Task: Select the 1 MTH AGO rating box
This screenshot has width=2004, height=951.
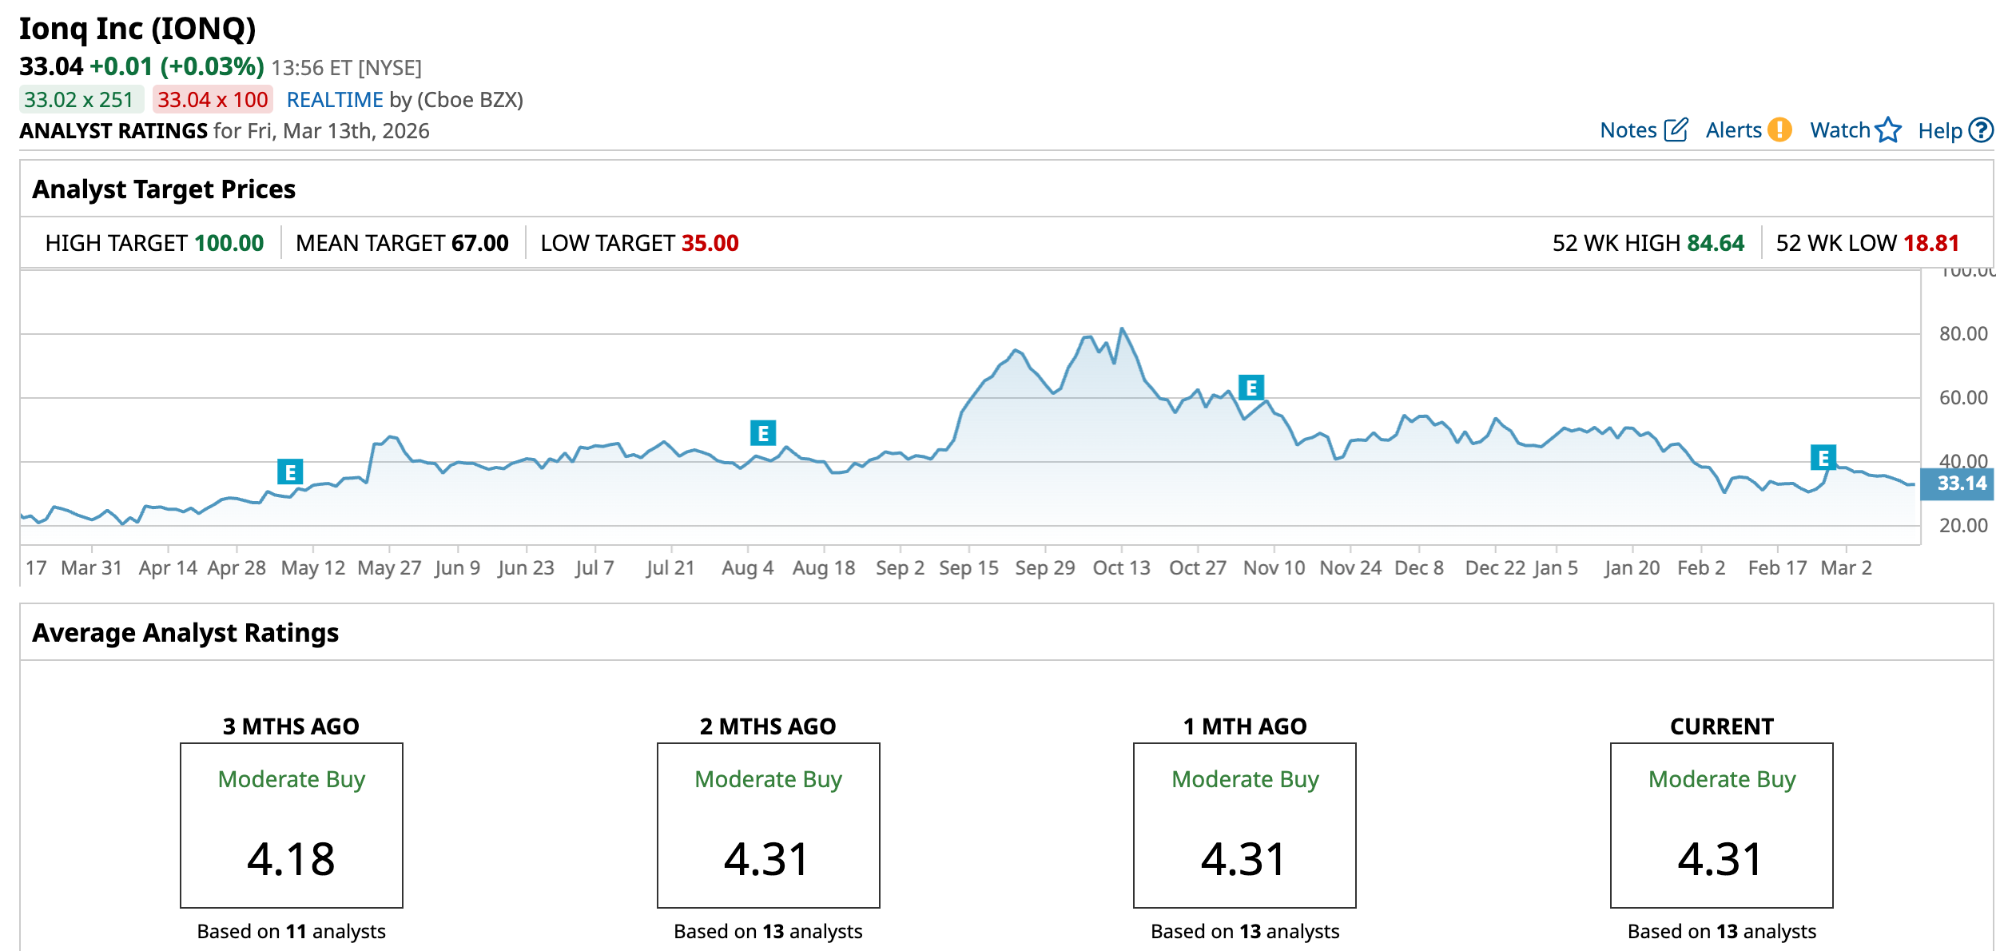Action: [1244, 825]
